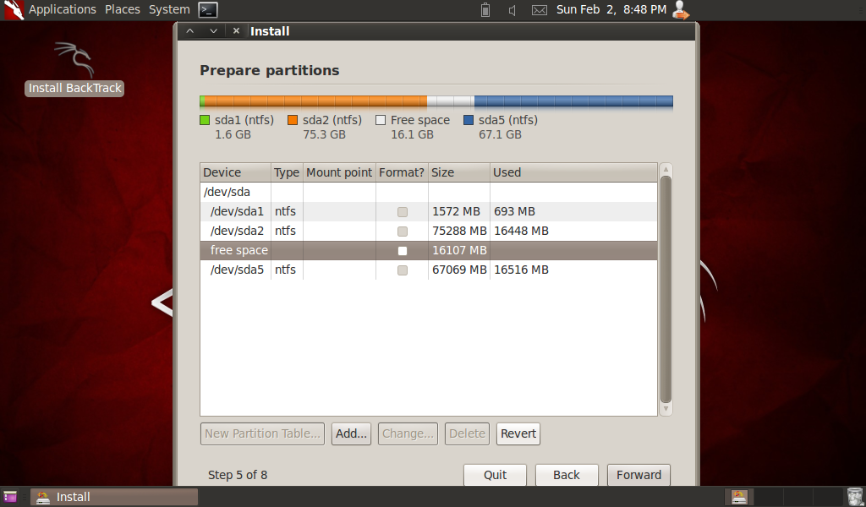Open the volume speaker icon
This screenshot has height=507, width=866.
pos(512,10)
